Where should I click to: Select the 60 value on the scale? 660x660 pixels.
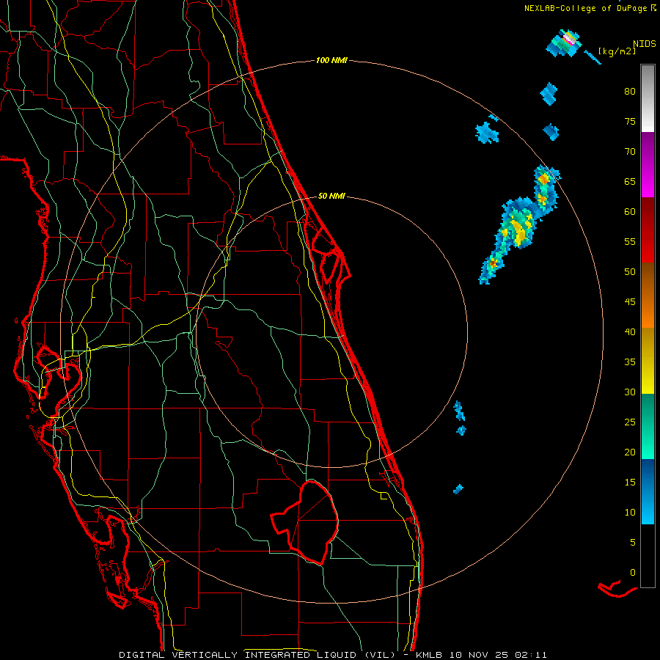(630, 212)
